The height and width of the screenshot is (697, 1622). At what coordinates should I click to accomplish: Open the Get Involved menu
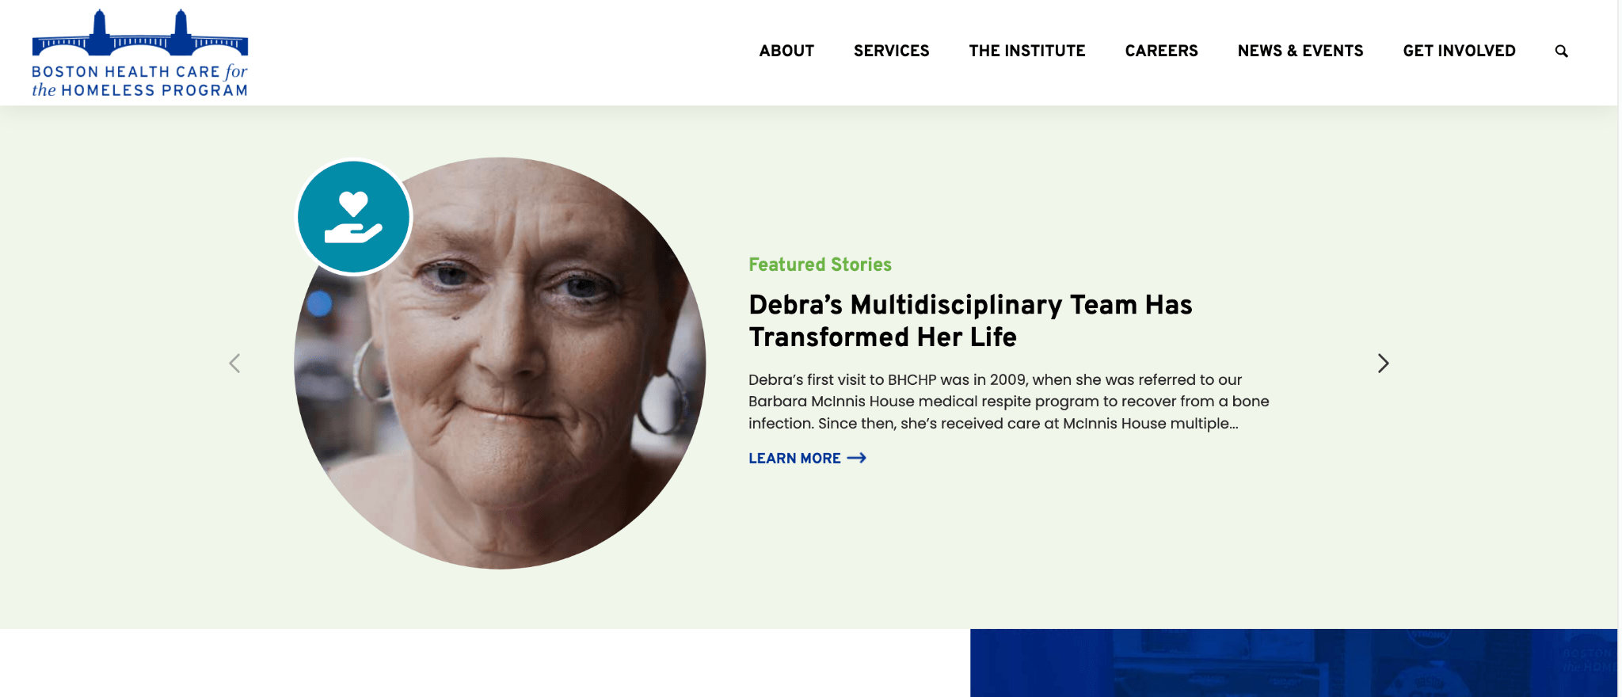1459,51
